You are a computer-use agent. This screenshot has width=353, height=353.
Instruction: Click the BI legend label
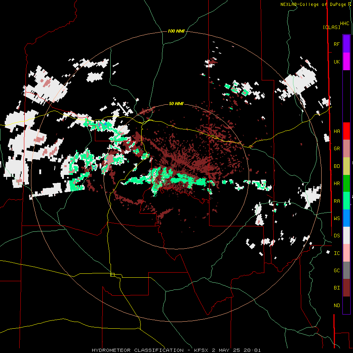click(337, 288)
